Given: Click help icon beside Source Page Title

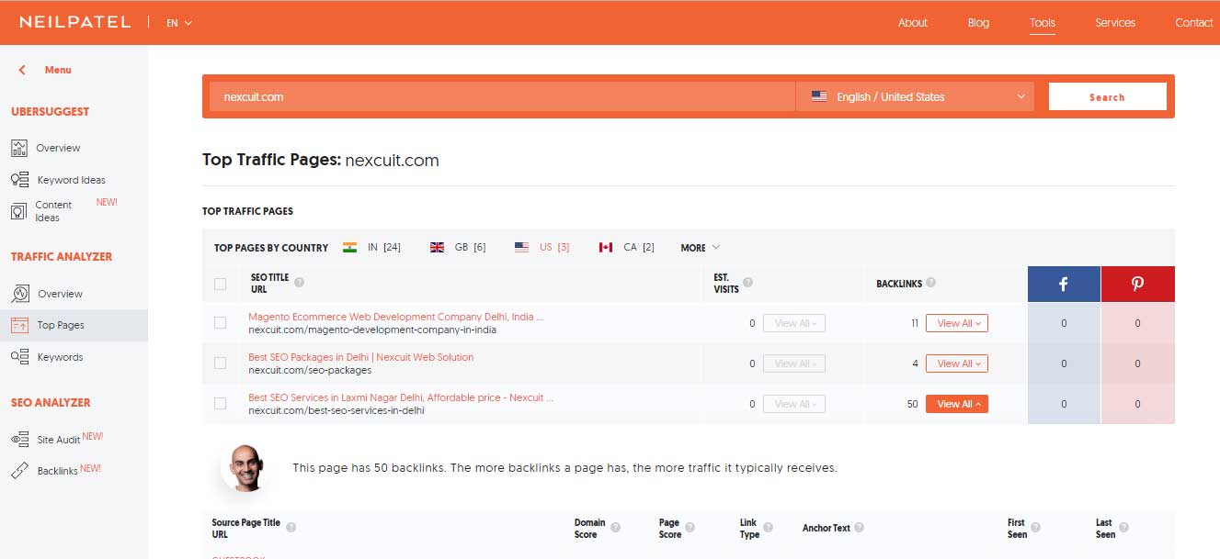Looking at the screenshot, I should pyautogui.click(x=291, y=528).
